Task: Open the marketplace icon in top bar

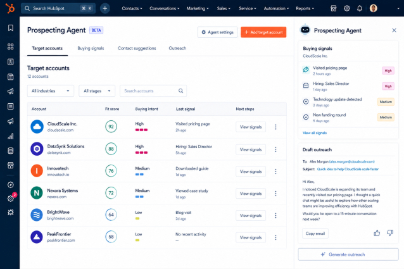Action: 334,8
